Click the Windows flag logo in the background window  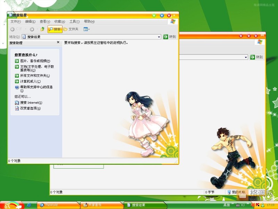coord(260,42)
